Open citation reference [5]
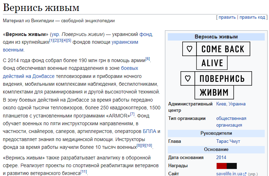The image size is (269, 176). click(x=69, y=40)
